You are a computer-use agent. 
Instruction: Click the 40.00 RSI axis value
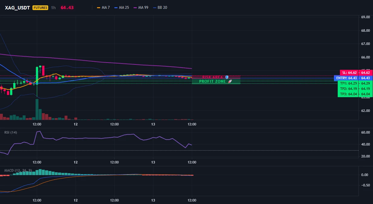366,144
